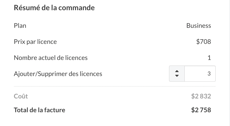Click the 'Plan' row label
Viewport: 230px width, 126px height.
coord(20,26)
